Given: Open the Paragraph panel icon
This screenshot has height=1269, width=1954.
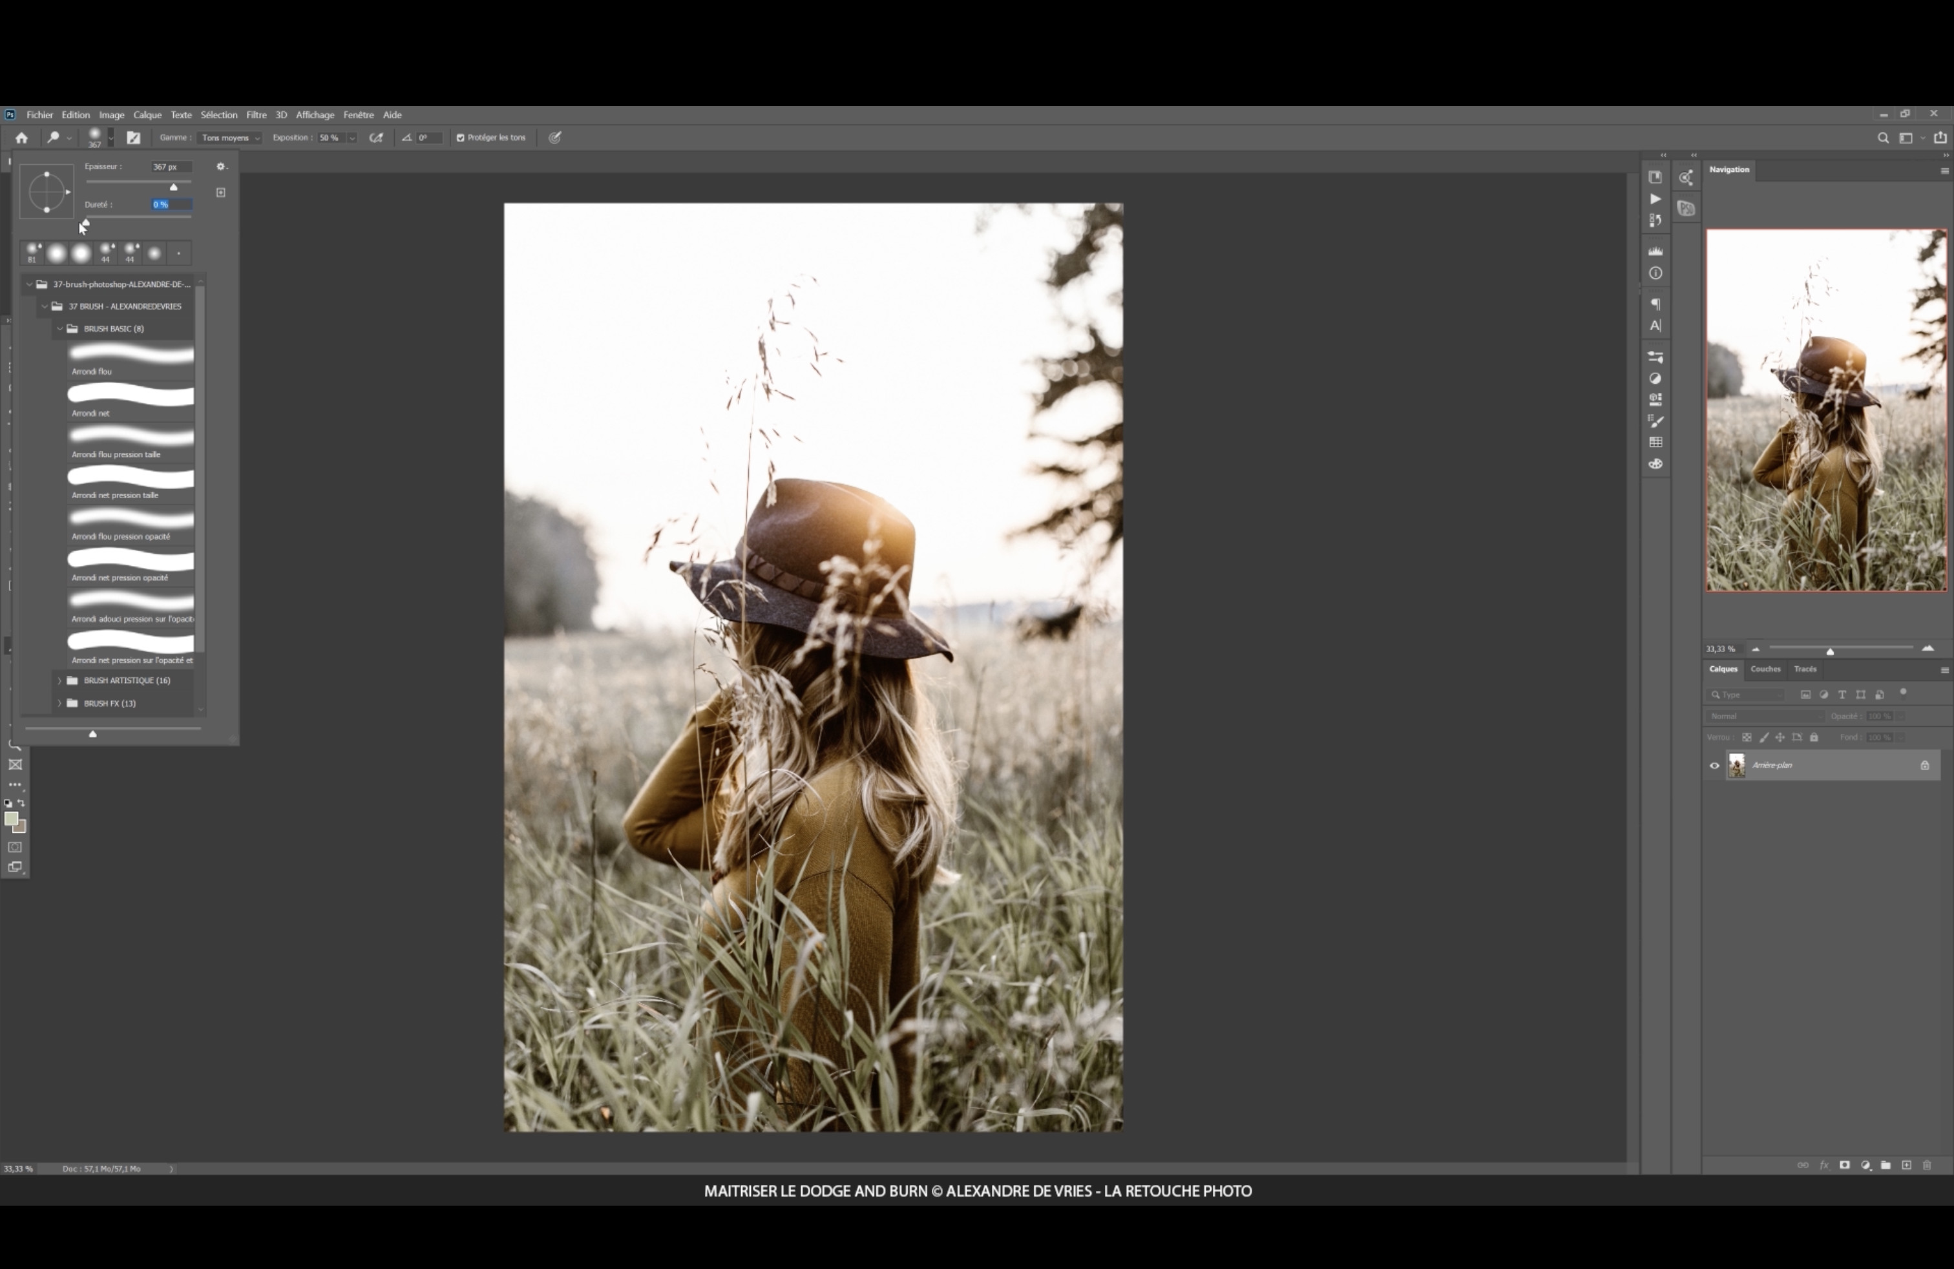Looking at the screenshot, I should click(1655, 304).
